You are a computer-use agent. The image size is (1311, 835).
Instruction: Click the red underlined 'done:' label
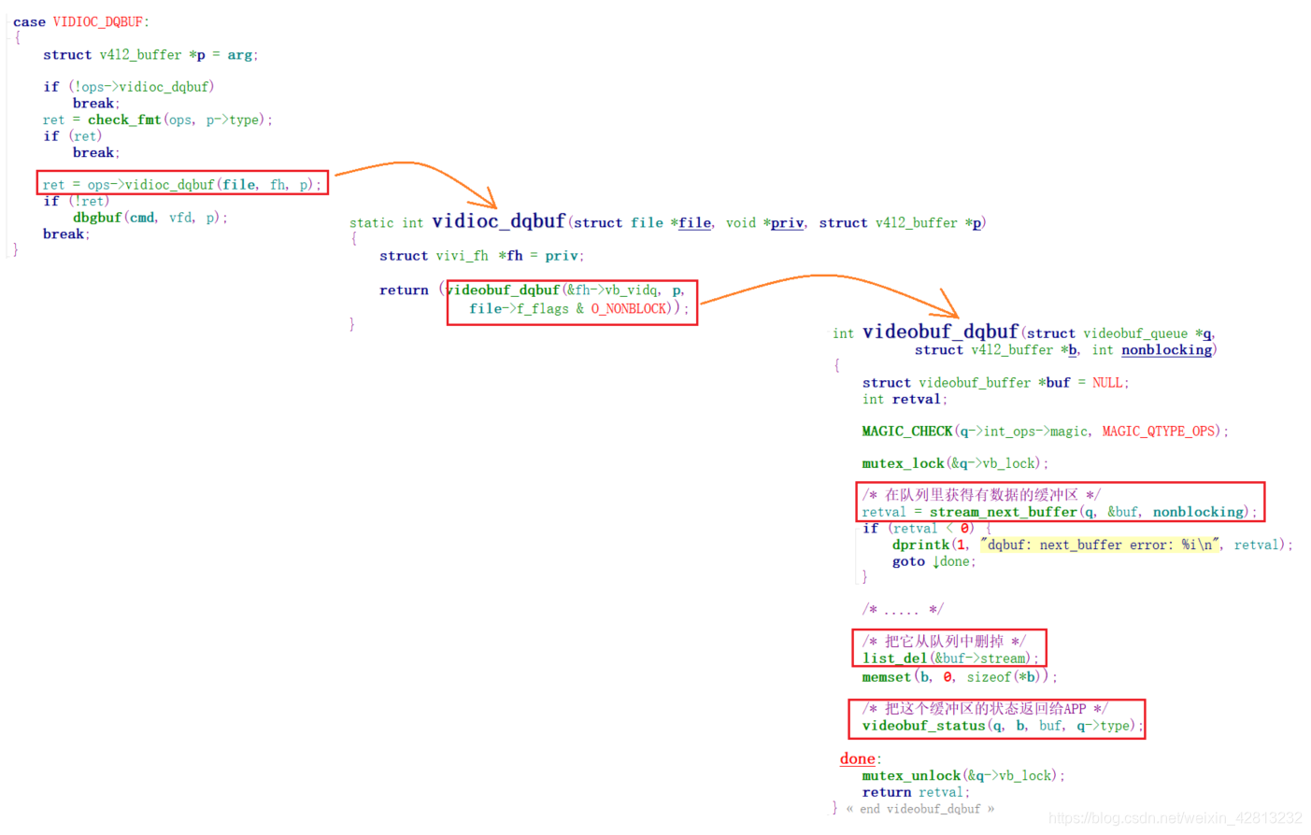860,759
